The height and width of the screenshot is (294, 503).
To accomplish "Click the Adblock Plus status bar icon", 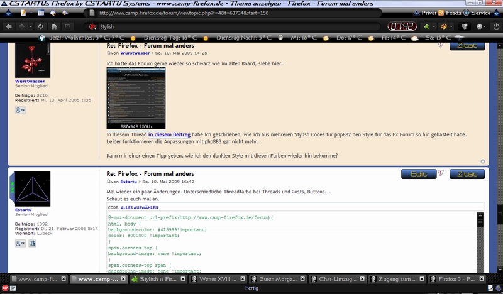I will pyautogui.click(x=4, y=288).
